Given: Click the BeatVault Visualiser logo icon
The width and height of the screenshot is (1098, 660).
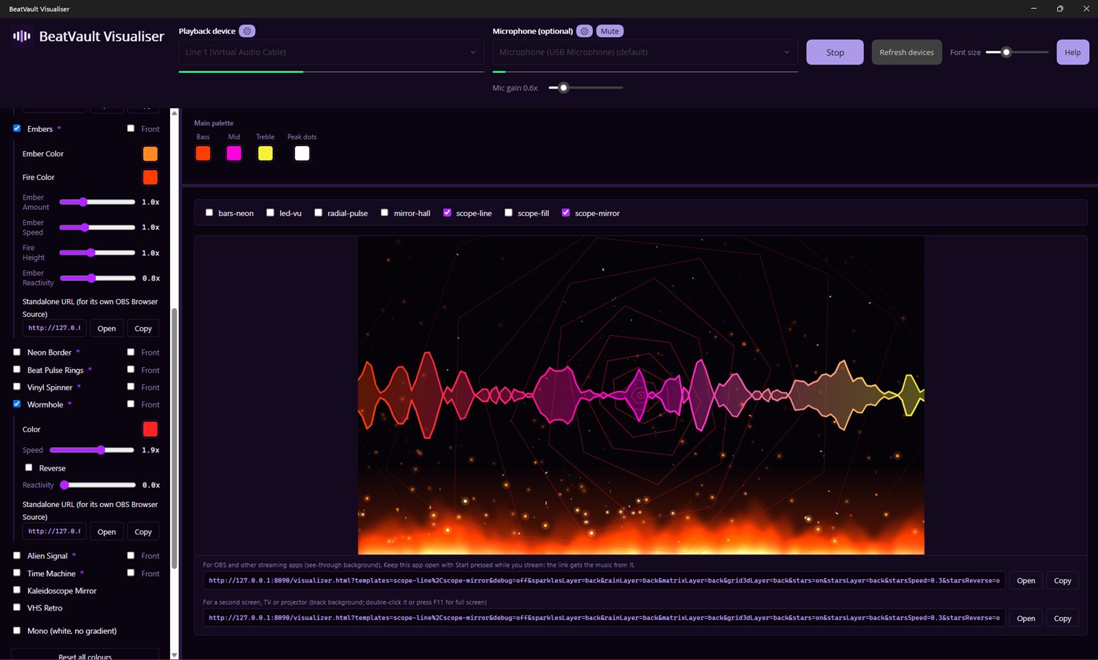Looking at the screenshot, I should pos(21,36).
